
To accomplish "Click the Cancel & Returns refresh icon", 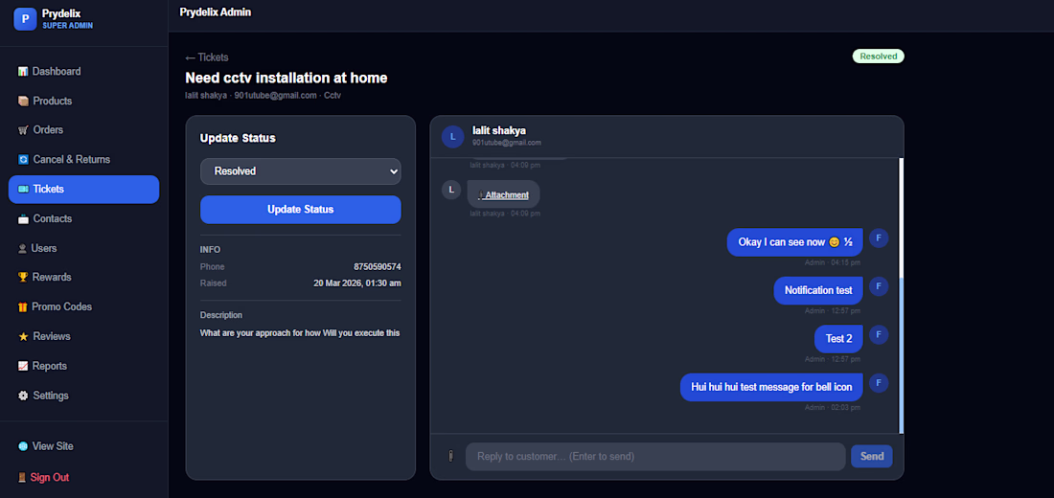I will (23, 160).
